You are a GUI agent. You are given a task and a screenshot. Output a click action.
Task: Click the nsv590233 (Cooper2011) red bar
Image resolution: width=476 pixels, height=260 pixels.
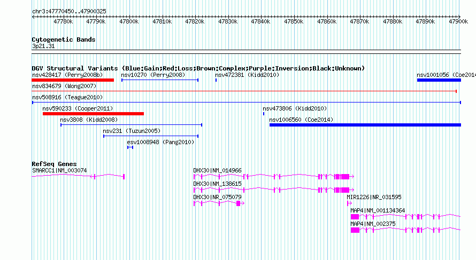pyautogui.click(x=93, y=114)
